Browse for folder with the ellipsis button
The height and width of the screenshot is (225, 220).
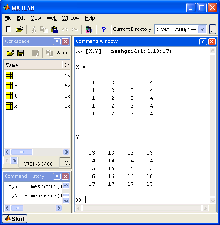[213, 29]
